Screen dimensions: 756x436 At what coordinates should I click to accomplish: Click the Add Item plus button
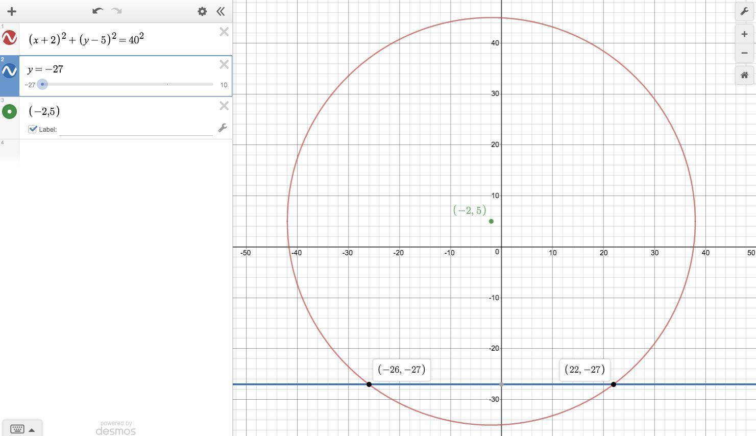[12, 11]
